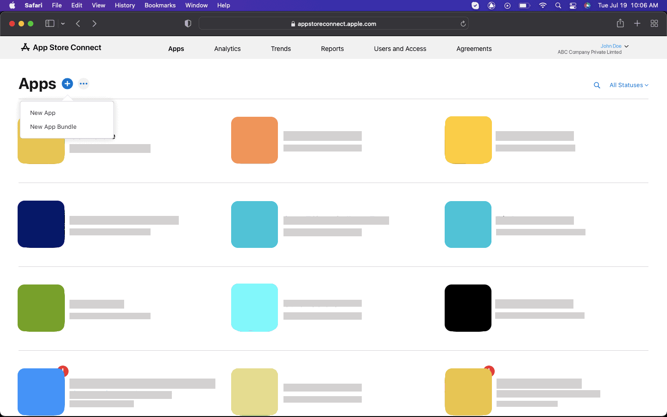Viewport: 667px width, 417px height.
Task: Go back with Safari back arrow
Action: pyautogui.click(x=78, y=24)
